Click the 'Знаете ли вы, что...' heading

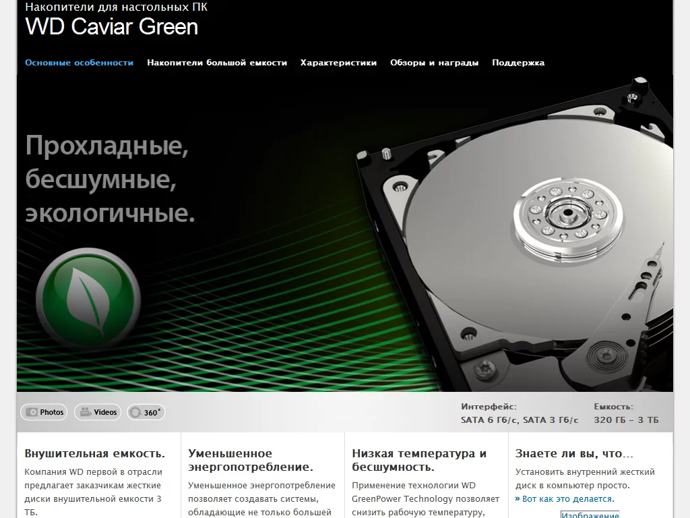[x=574, y=453]
